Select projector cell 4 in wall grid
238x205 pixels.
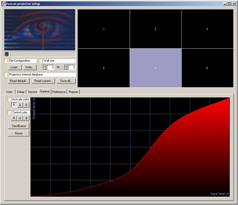pyautogui.click(x=104, y=68)
